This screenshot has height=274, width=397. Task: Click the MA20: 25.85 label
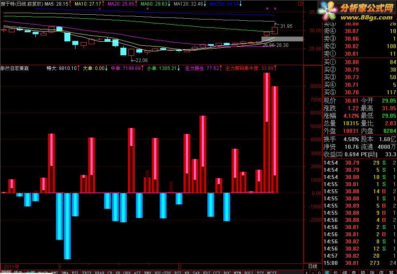(121, 4)
